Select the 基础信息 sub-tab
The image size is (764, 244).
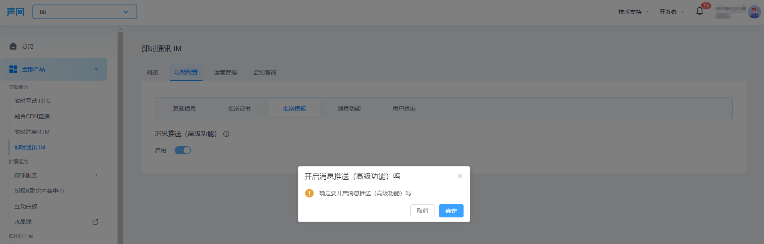184,108
